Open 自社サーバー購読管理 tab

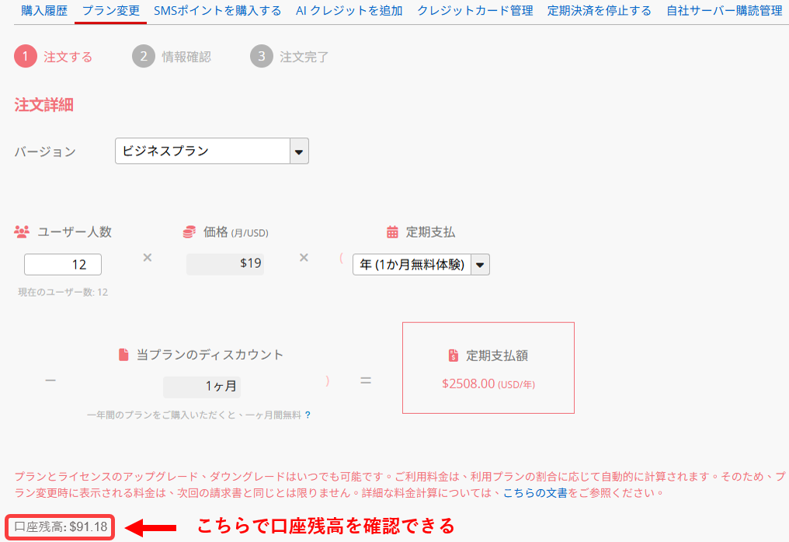[x=724, y=11]
